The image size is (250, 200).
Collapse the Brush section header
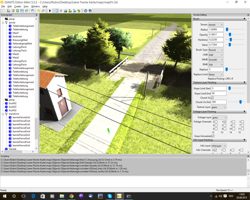pyautogui.click(x=245, y=19)
